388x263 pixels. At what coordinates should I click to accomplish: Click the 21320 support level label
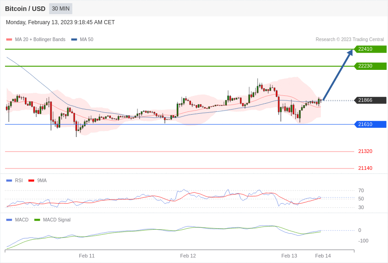365,152
